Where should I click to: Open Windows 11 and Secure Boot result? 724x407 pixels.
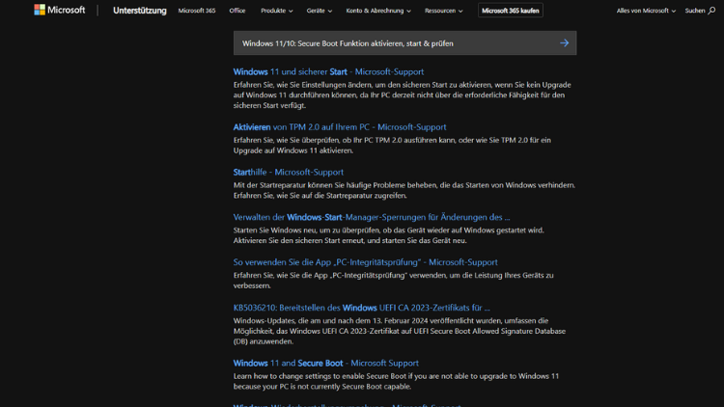point(325,363)
